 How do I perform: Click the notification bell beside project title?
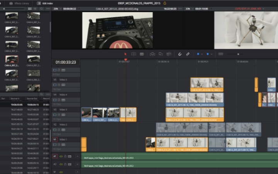(165, 3)
